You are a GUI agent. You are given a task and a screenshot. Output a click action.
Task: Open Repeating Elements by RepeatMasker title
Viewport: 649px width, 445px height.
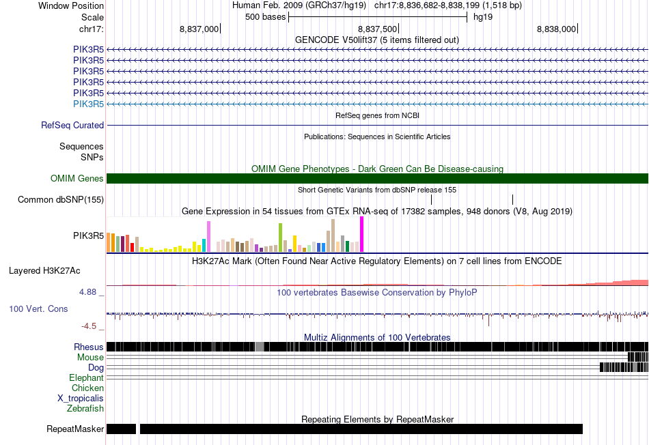pos(378,419)
